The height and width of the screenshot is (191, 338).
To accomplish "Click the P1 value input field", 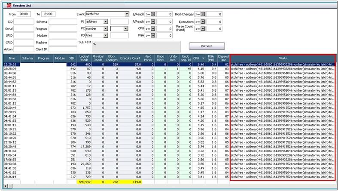I will [119, 22].
